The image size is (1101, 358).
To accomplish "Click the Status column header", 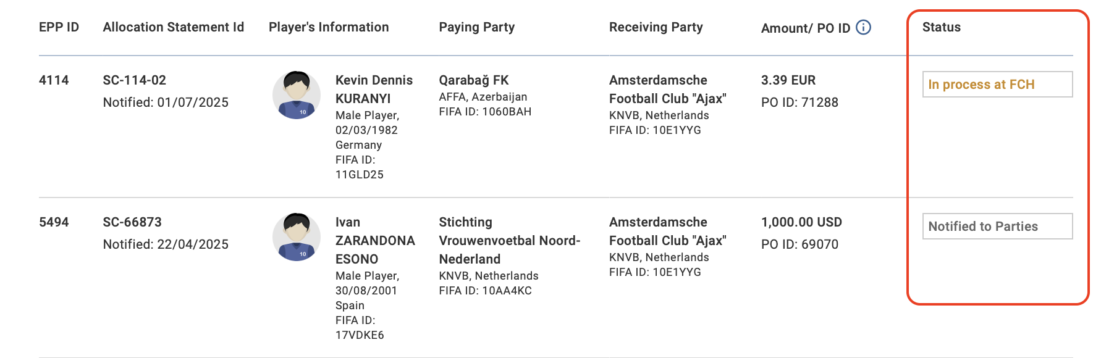I will [x=941, y=27].
